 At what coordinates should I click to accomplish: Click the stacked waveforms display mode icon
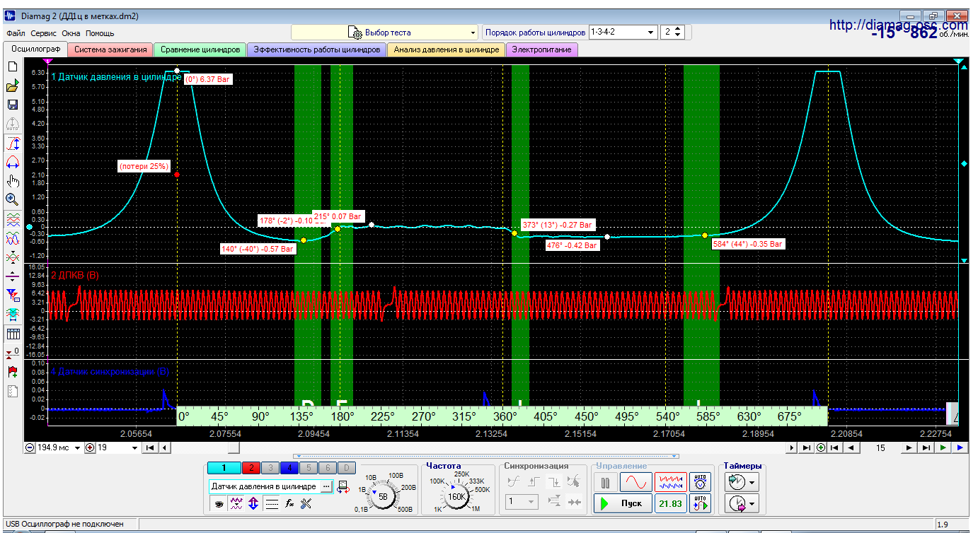(12, 220)
